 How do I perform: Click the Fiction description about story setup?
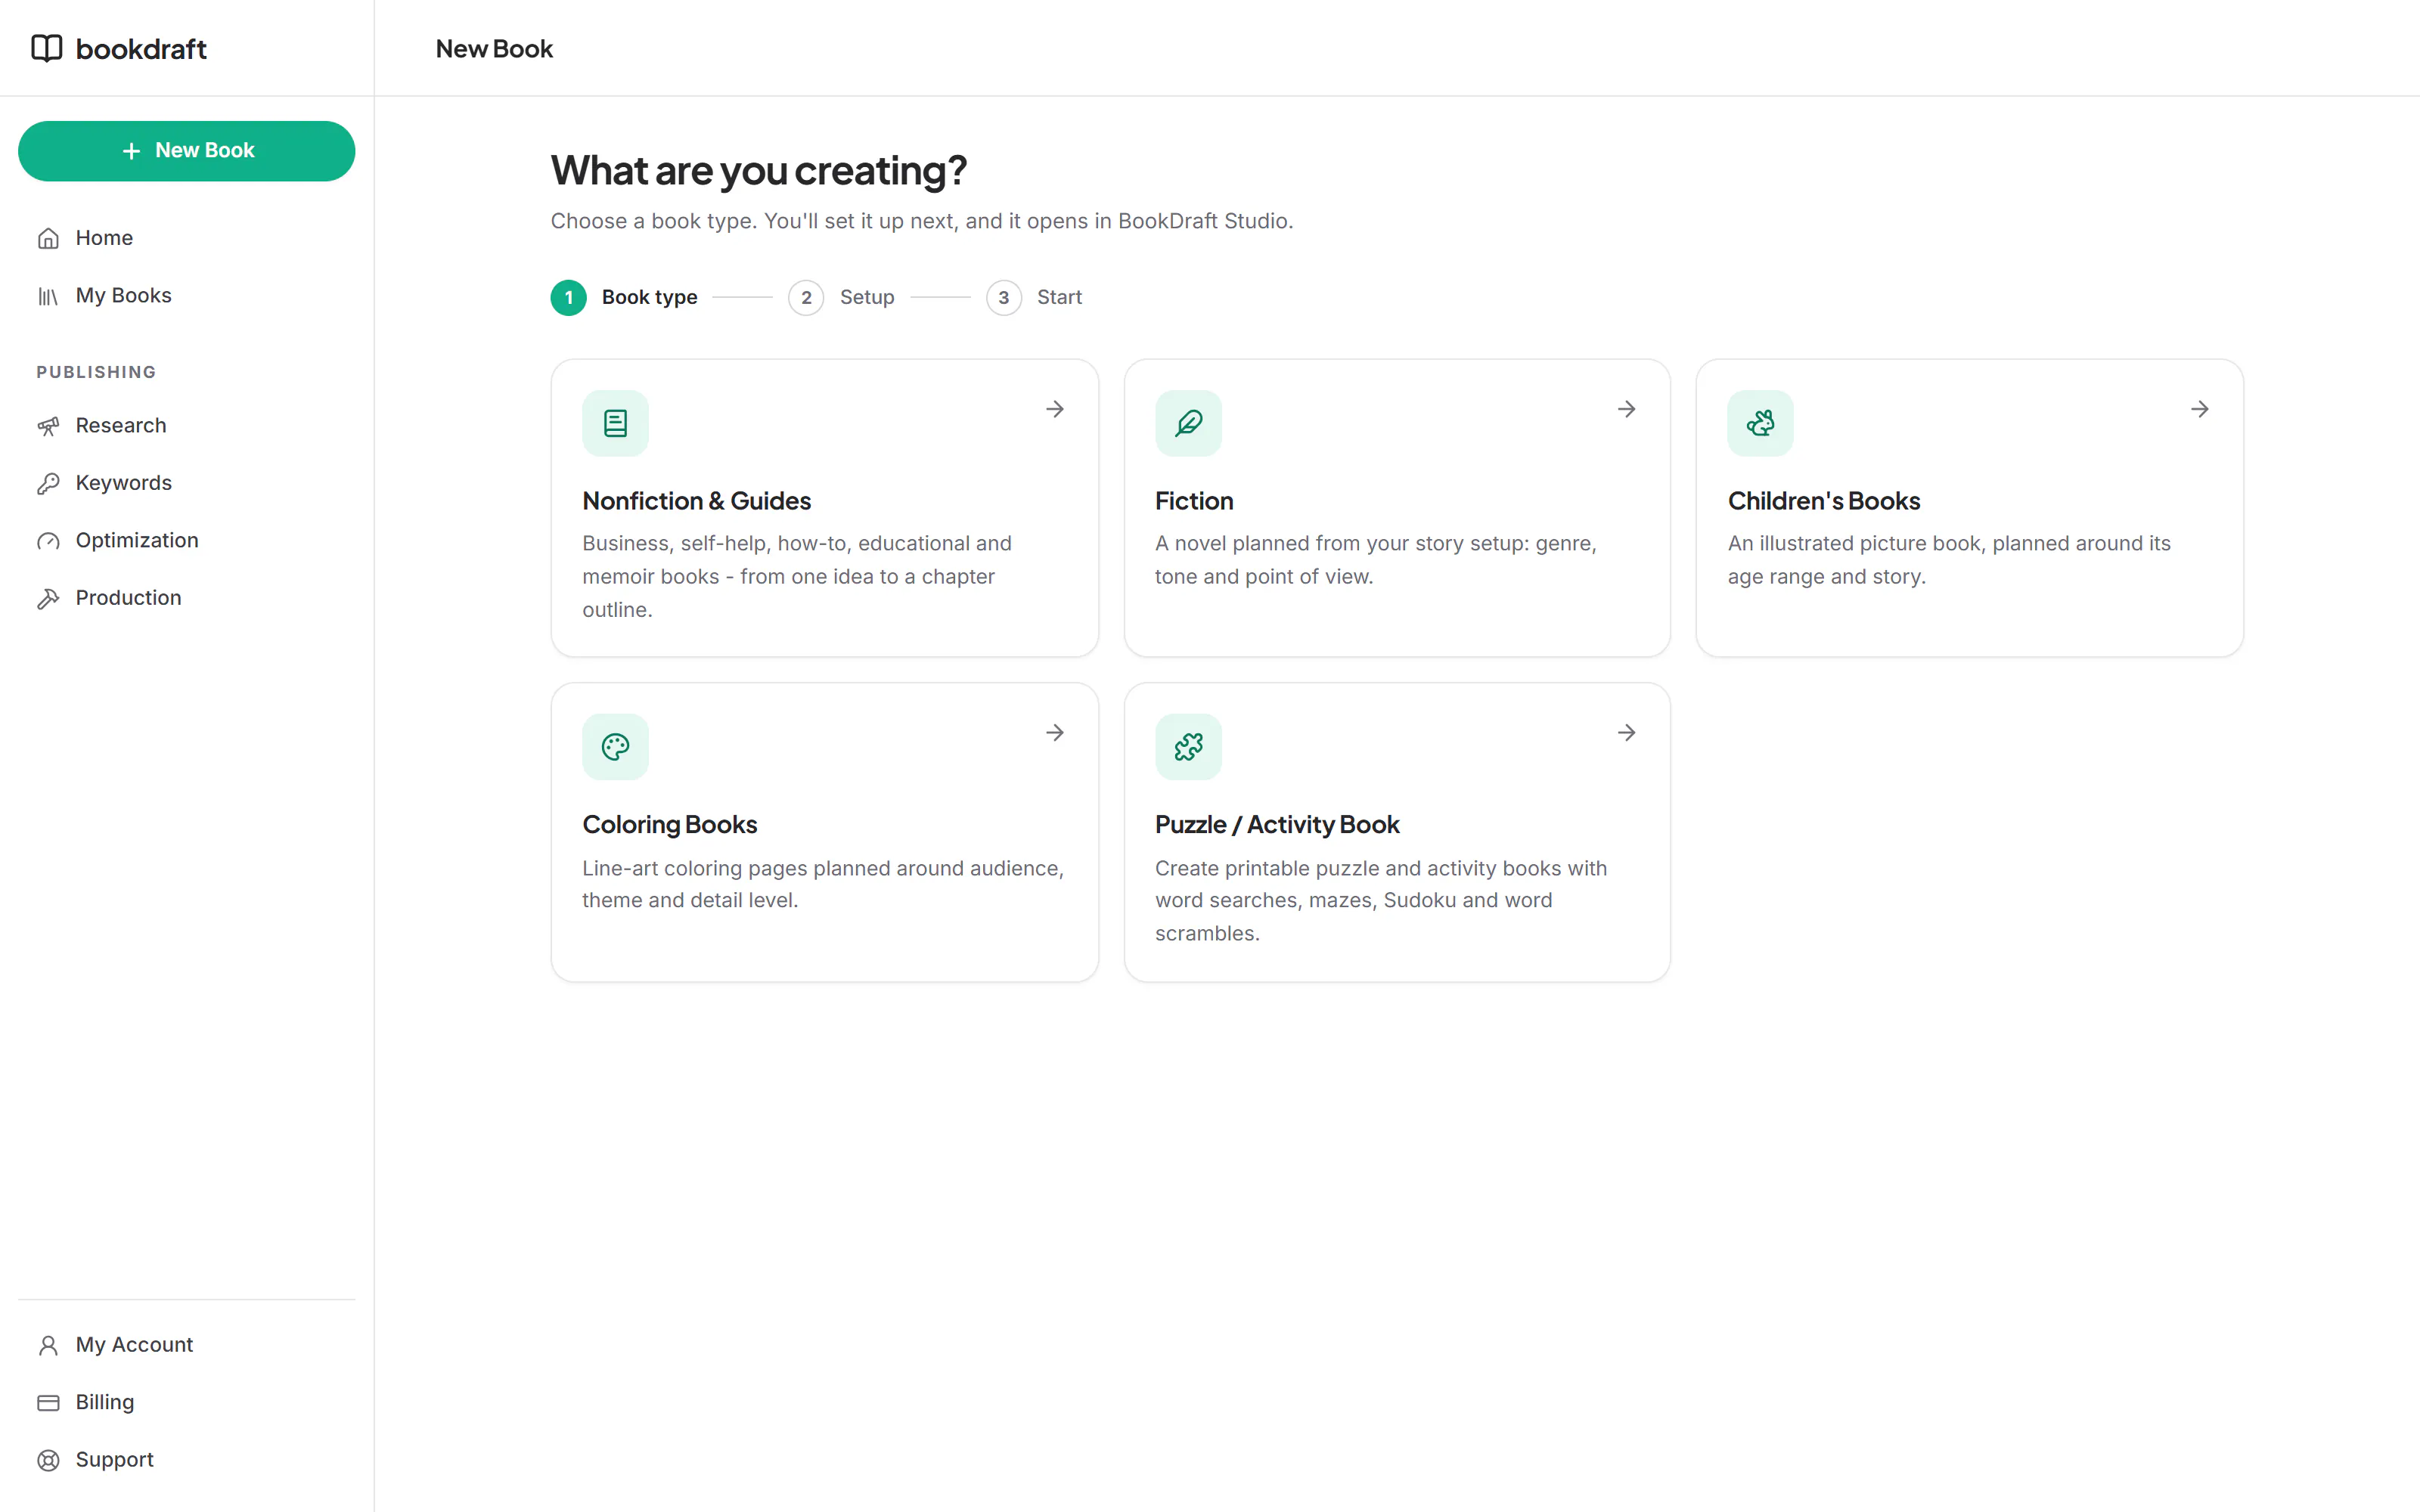pyautogui.click(x=1376, y=560)
